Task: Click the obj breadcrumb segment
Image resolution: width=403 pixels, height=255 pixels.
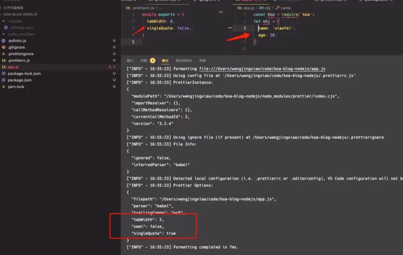Action: pyautogui.click(x=267, y=8)
